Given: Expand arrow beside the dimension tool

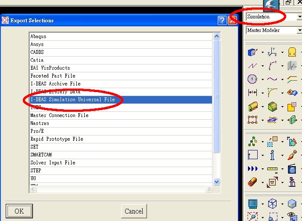Looking at the screenshot, I should coord(262,93).
